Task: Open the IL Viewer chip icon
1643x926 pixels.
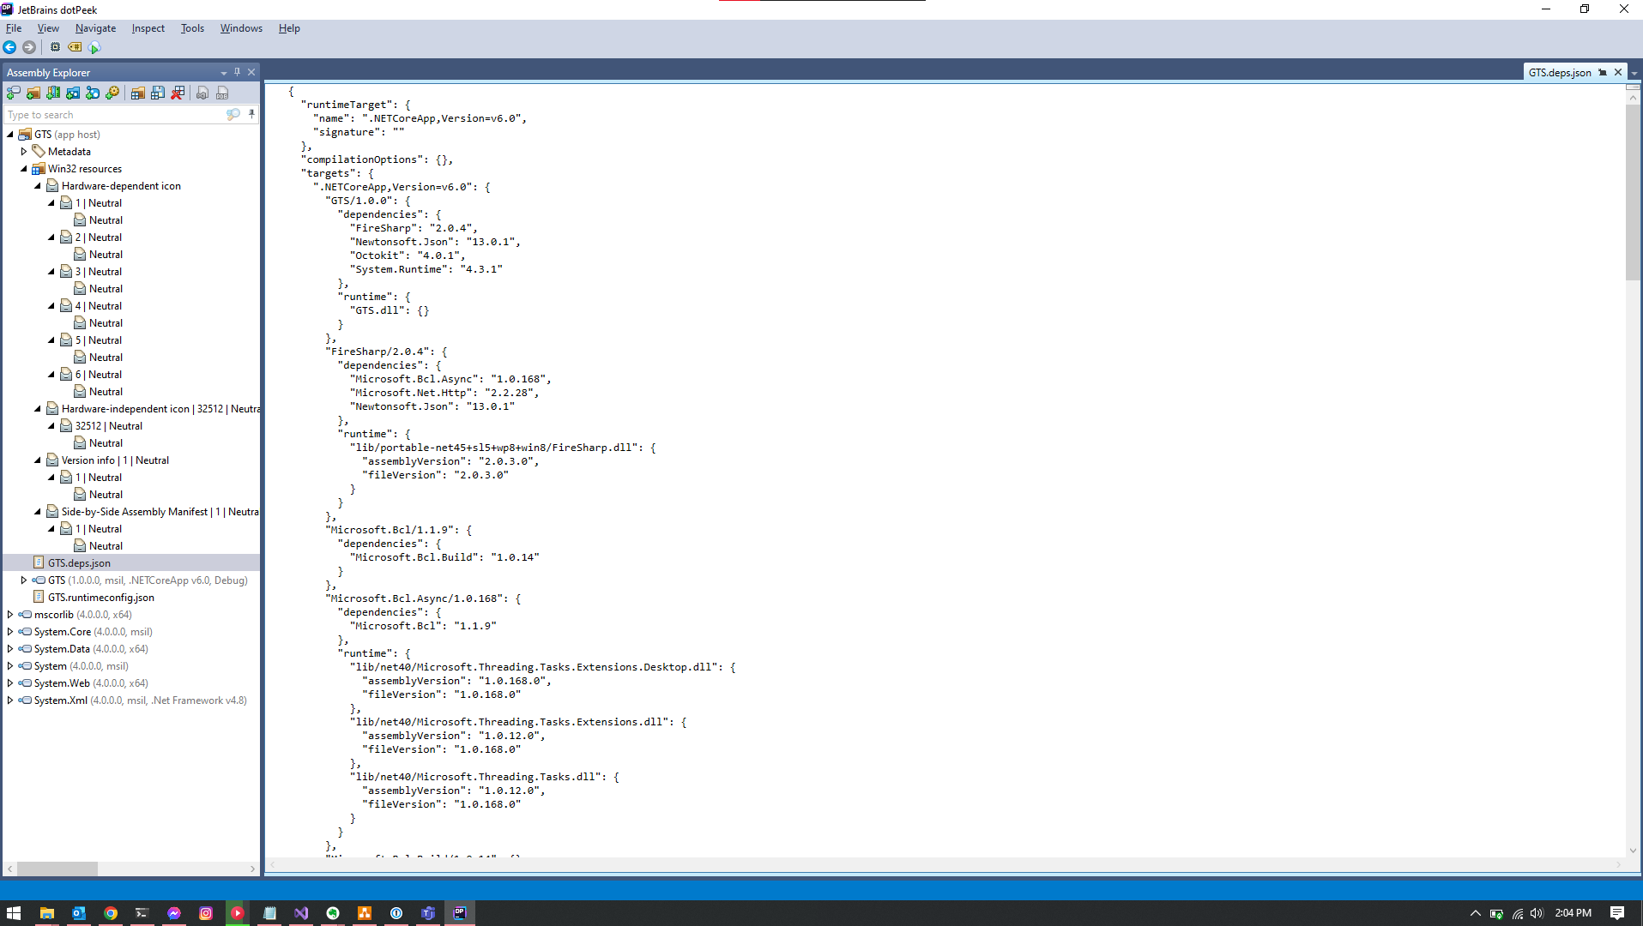Action: point(55,47)
